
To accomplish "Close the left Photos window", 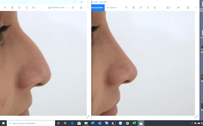I will [88, 2].
